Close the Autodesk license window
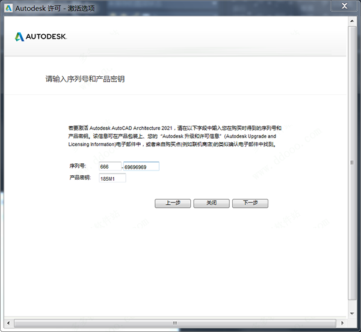361x332 pixels. tap(344, 6)
